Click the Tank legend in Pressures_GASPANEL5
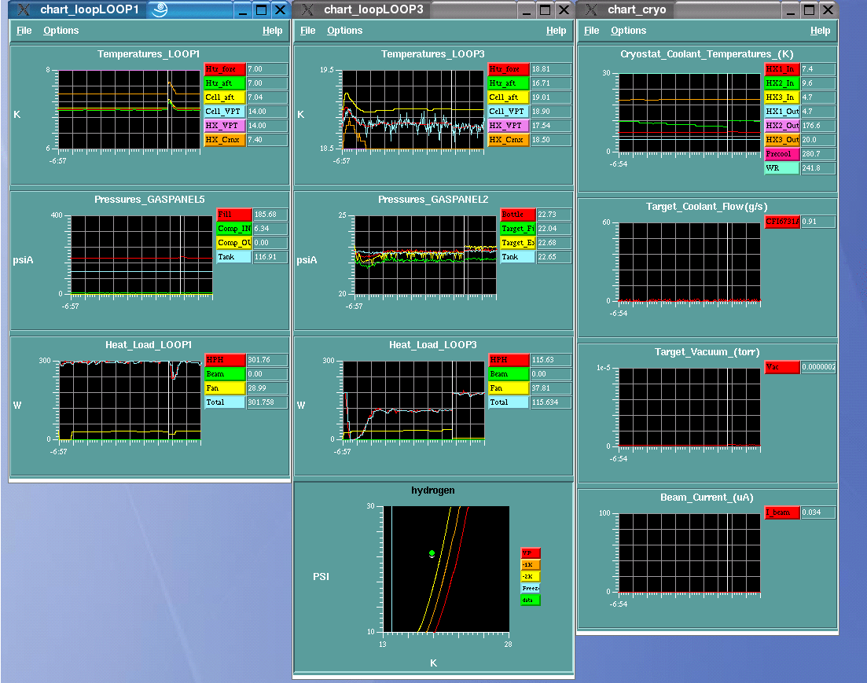867x683 pixels. [234, 257]
